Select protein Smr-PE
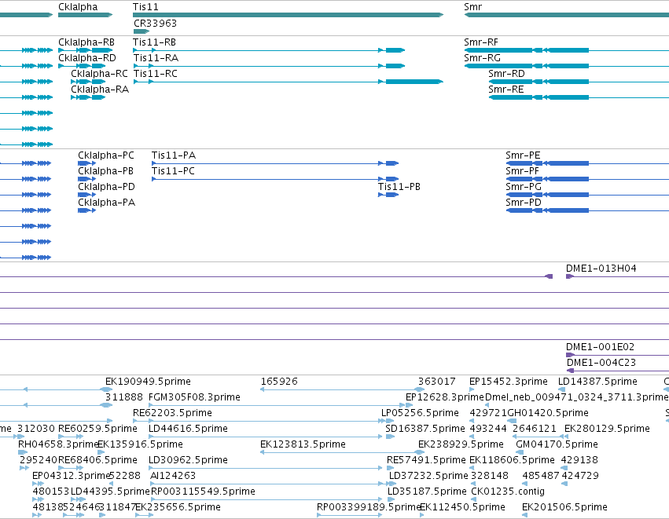The height and width of the screenshot is (519, 669). point(587,163)
